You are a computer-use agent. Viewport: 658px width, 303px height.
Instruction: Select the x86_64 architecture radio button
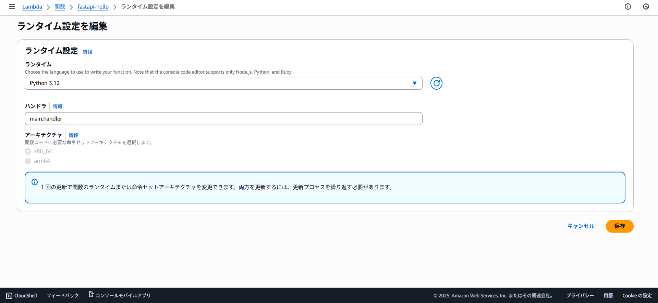(x=28, y=151)
